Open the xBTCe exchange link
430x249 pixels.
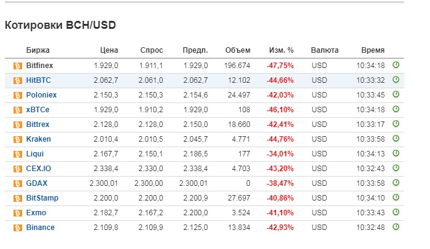(x=38, y=110)
